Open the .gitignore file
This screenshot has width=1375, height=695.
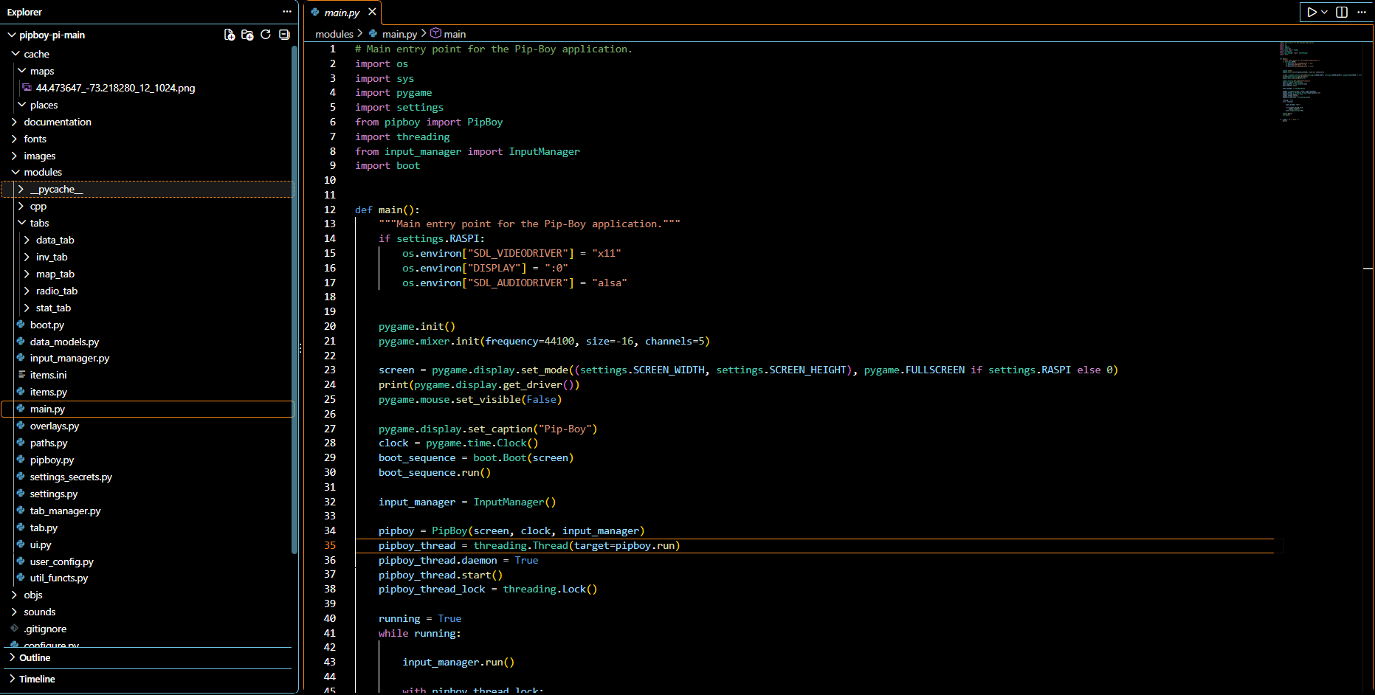click(x=45, y=629)
